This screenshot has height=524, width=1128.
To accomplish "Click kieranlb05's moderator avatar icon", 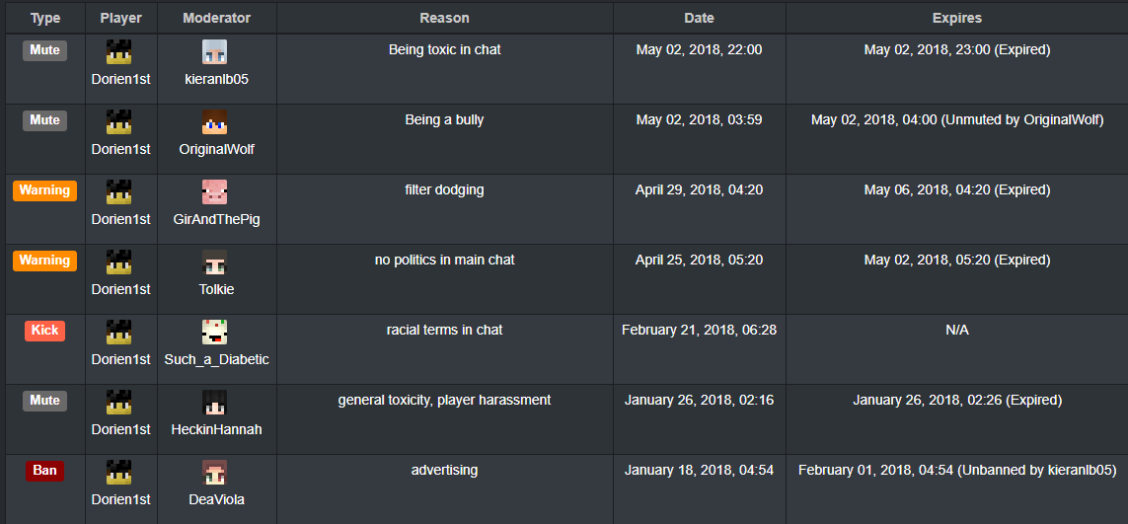I will pyautogui.click(x=214, y=52).
